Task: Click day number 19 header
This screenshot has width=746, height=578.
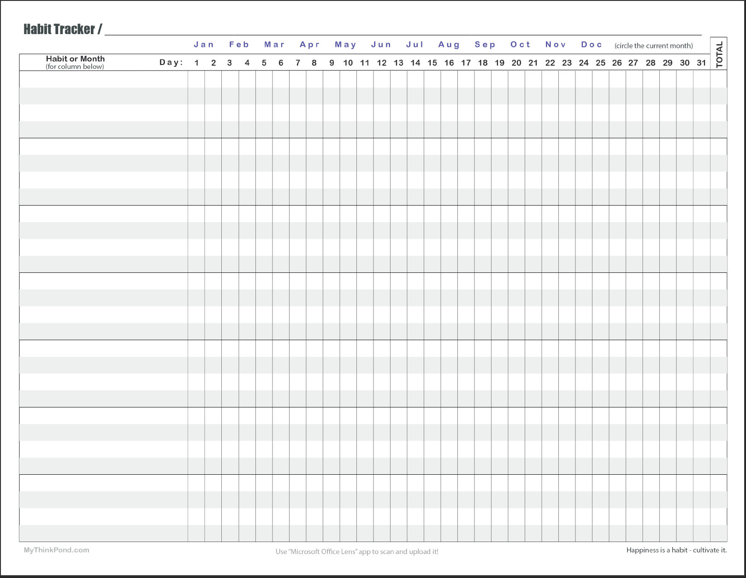Action: tap(500, 63)
